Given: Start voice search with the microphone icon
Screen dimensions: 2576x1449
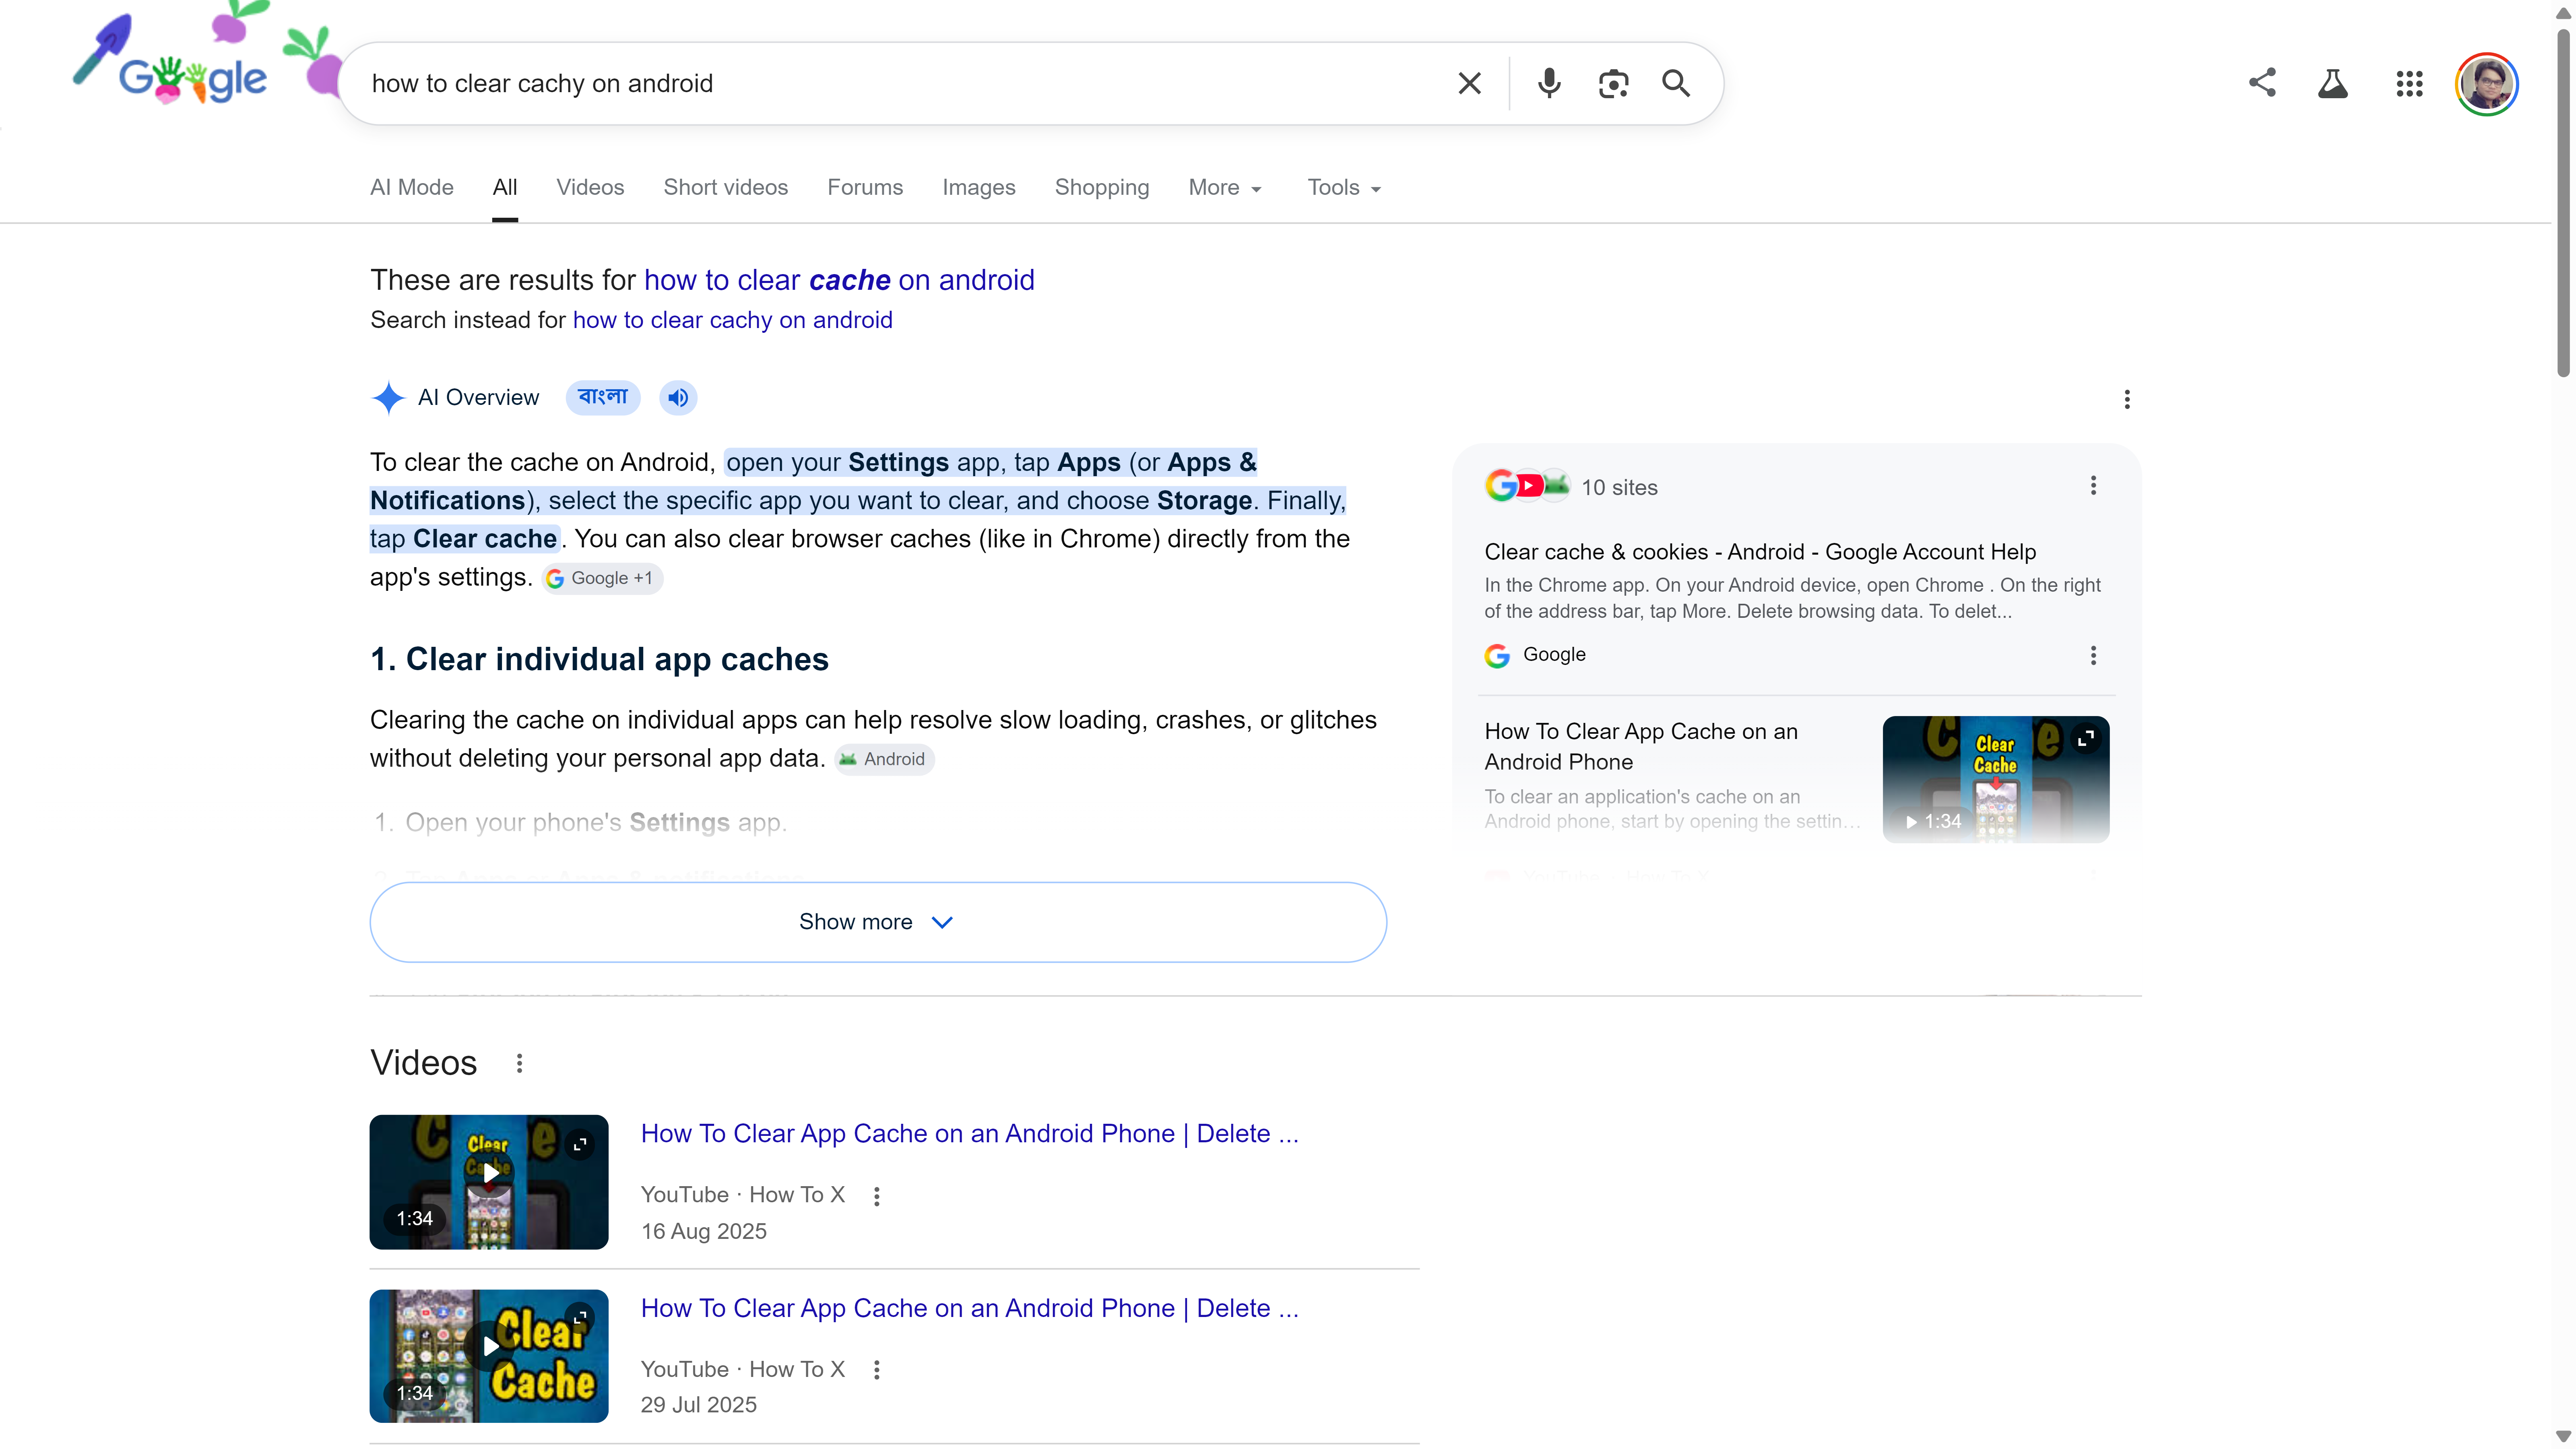Looking at the screenshot, I should point(1549,83).
